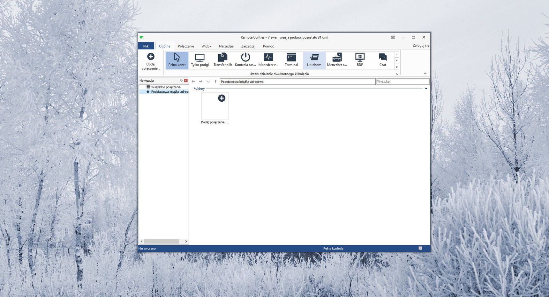Viewport: 549px width, 297px height.
Task: Open the Narzędzia tab
Action: [x=226, y=46]
